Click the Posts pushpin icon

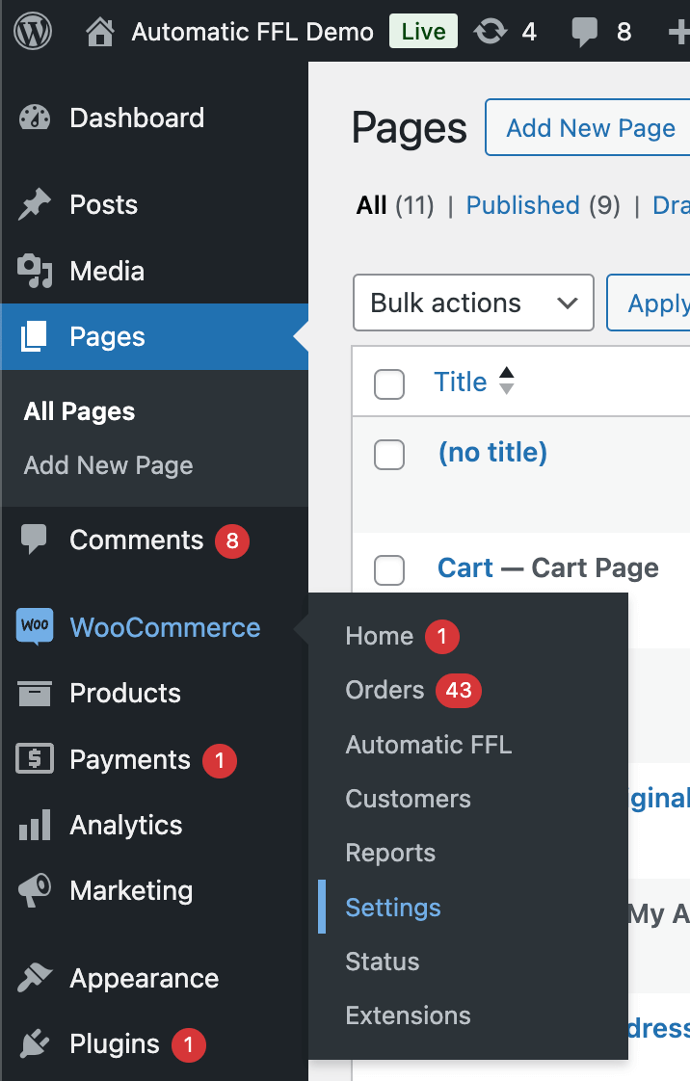click(35, 205)
